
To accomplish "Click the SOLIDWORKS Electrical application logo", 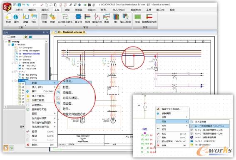I will [7, 7].
